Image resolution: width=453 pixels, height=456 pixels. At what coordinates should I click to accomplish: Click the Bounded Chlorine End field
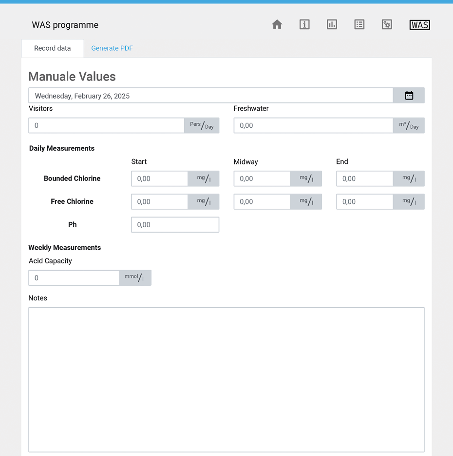pos(365,178)
